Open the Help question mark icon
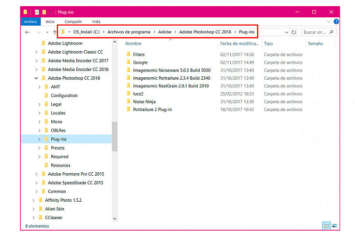The image size is (355, 236). pyautogui.click(x=336, y=21)
